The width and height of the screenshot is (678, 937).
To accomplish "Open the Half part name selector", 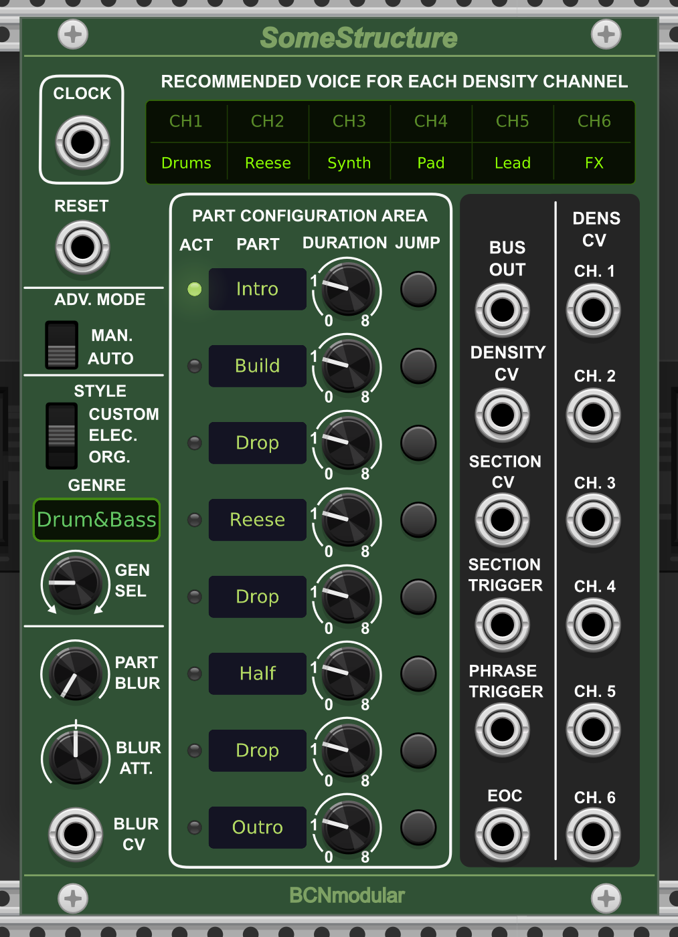I will click(x=258, y=673).
